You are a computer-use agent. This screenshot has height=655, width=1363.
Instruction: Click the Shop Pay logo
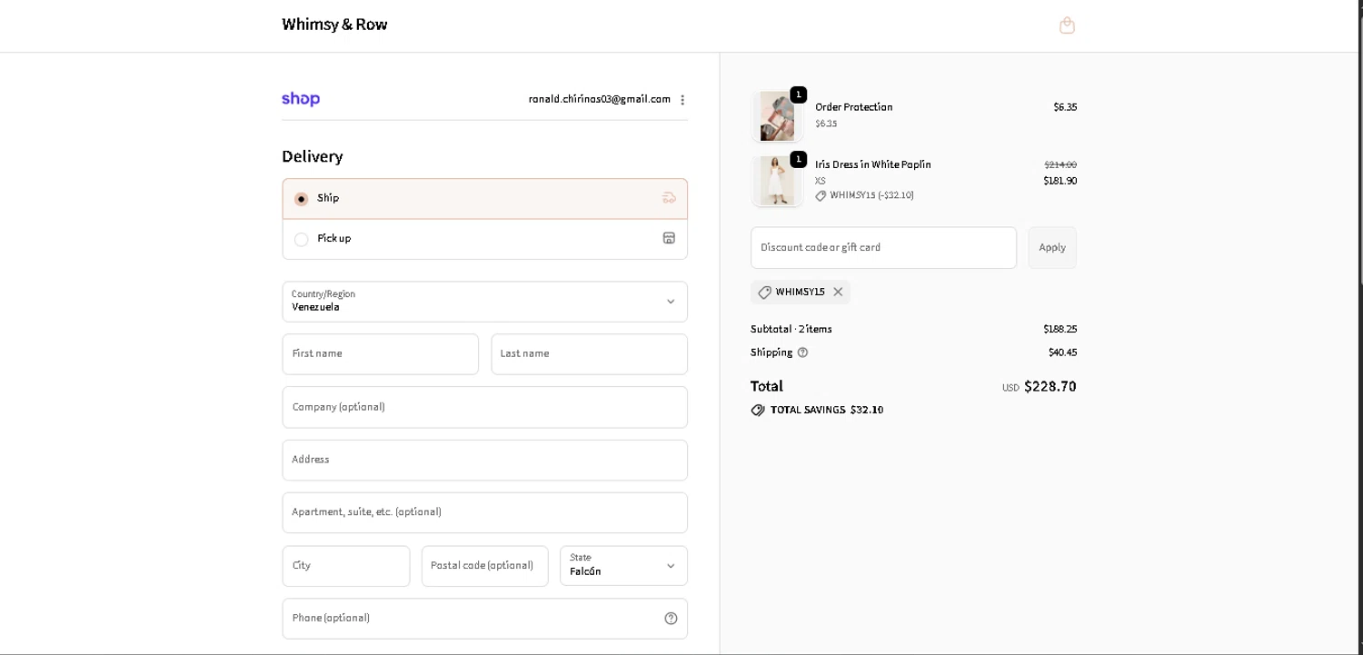click(301, 99)
